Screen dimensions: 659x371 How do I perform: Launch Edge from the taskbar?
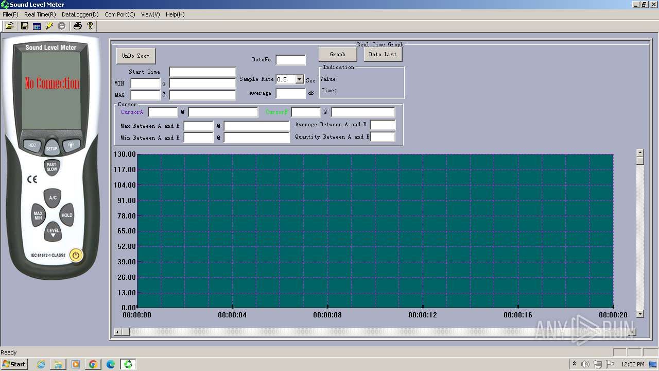point(111,364)
